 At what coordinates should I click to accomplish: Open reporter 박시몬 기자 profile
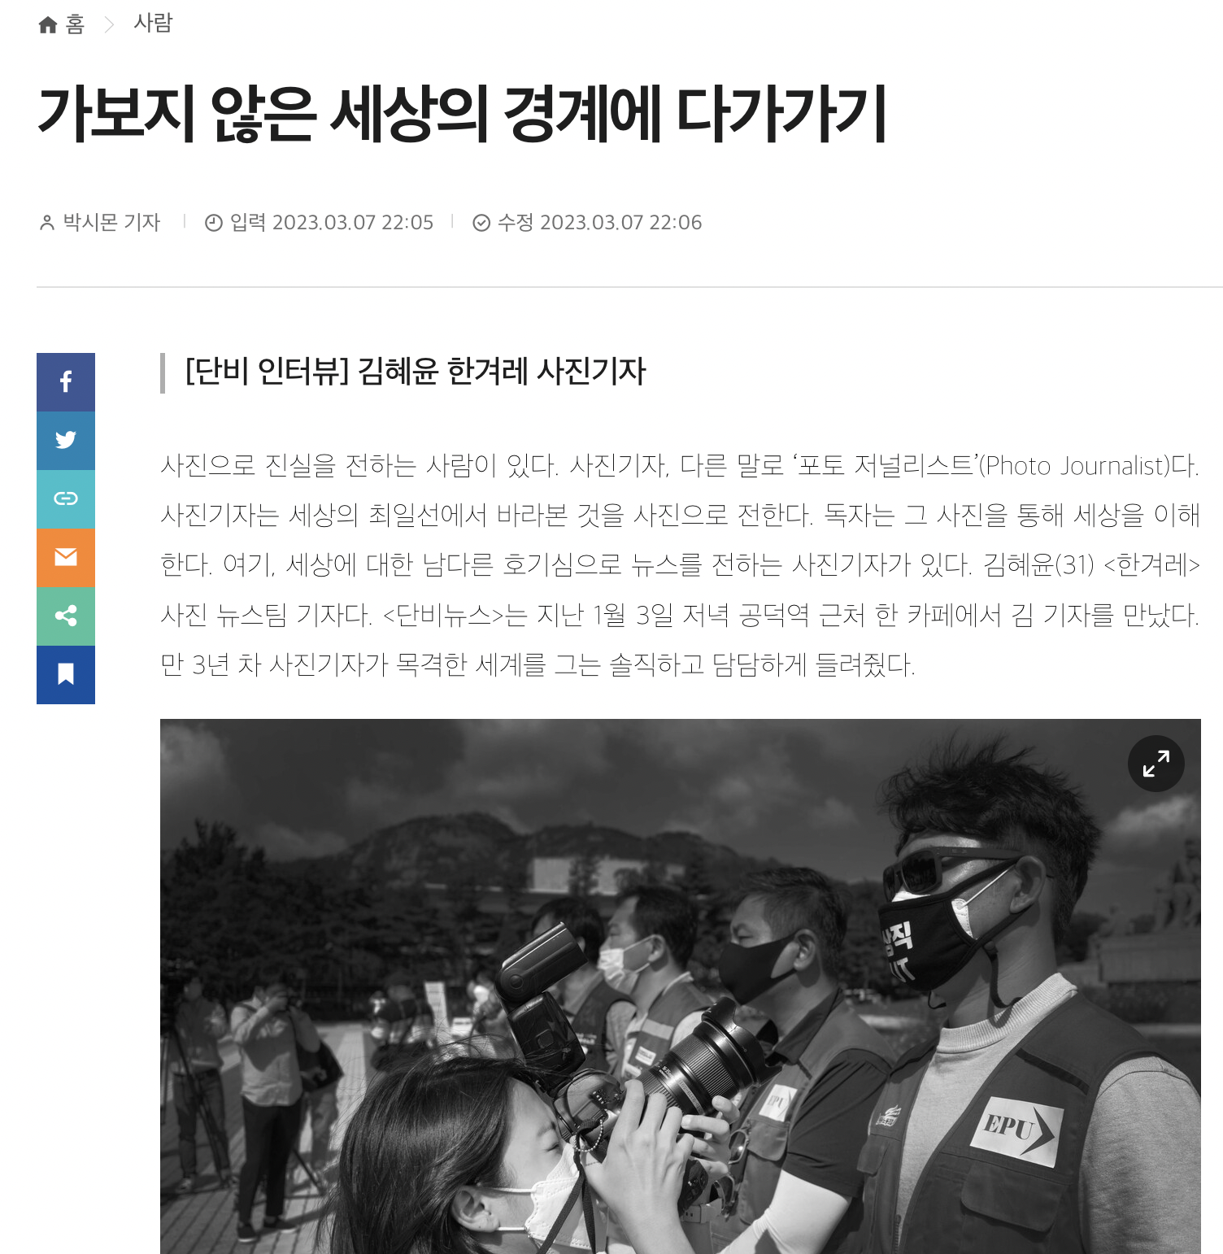pyautogui.click(x=112, y=222)
